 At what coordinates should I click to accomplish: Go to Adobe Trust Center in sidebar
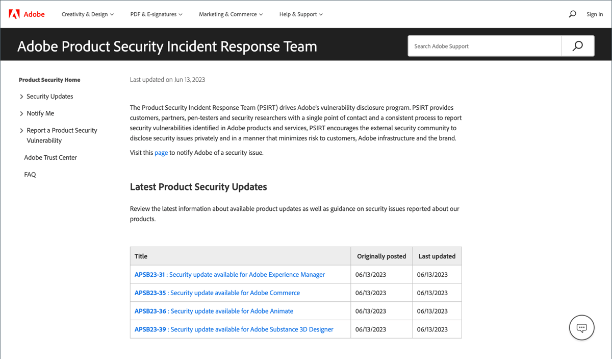tap(50, 157)
